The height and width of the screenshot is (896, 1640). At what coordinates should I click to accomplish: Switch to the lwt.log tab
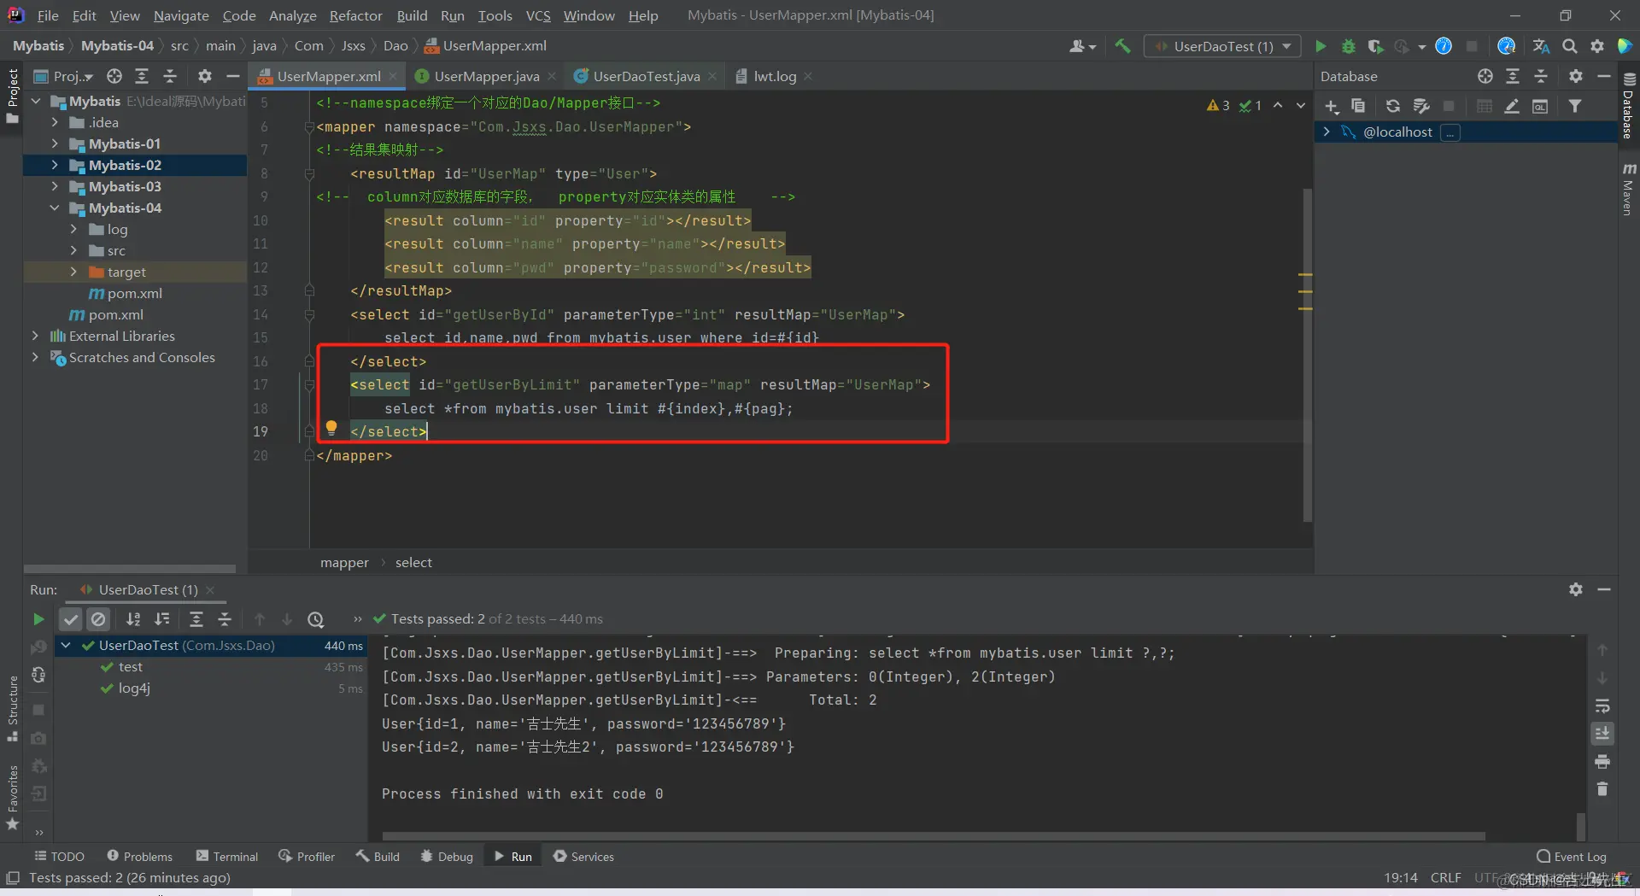pos(774,76)
